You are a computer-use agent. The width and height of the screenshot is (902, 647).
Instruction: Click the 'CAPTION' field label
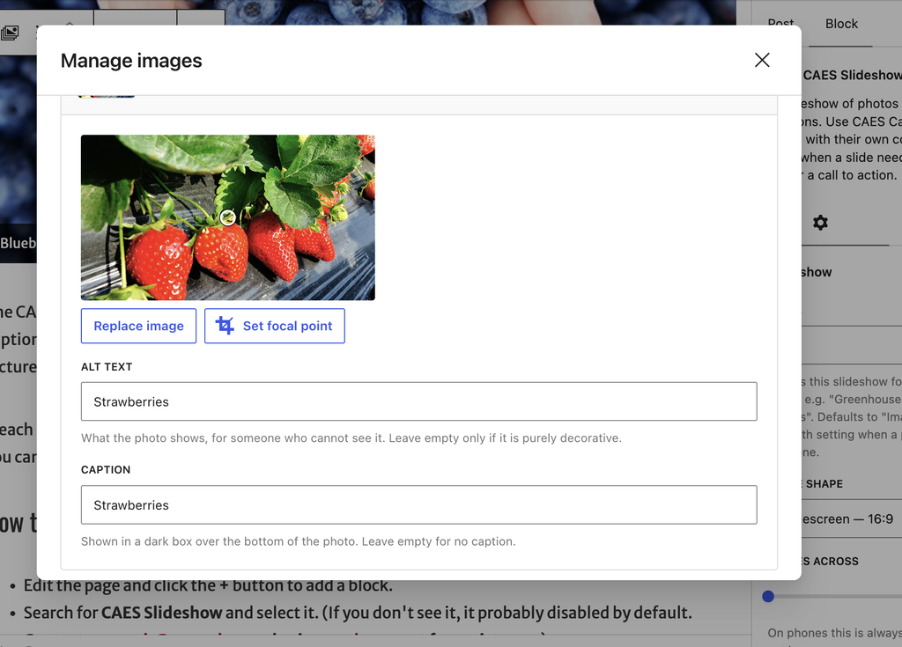(x=106, y=470)
